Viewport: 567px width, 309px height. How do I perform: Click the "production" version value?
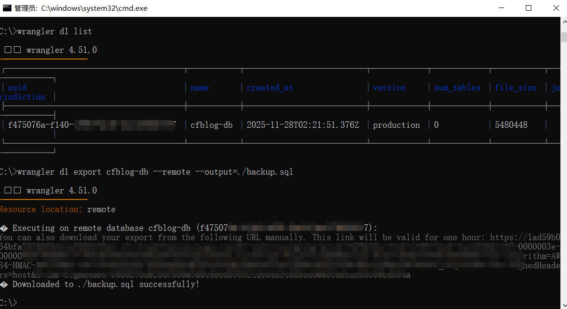(396, 125)
